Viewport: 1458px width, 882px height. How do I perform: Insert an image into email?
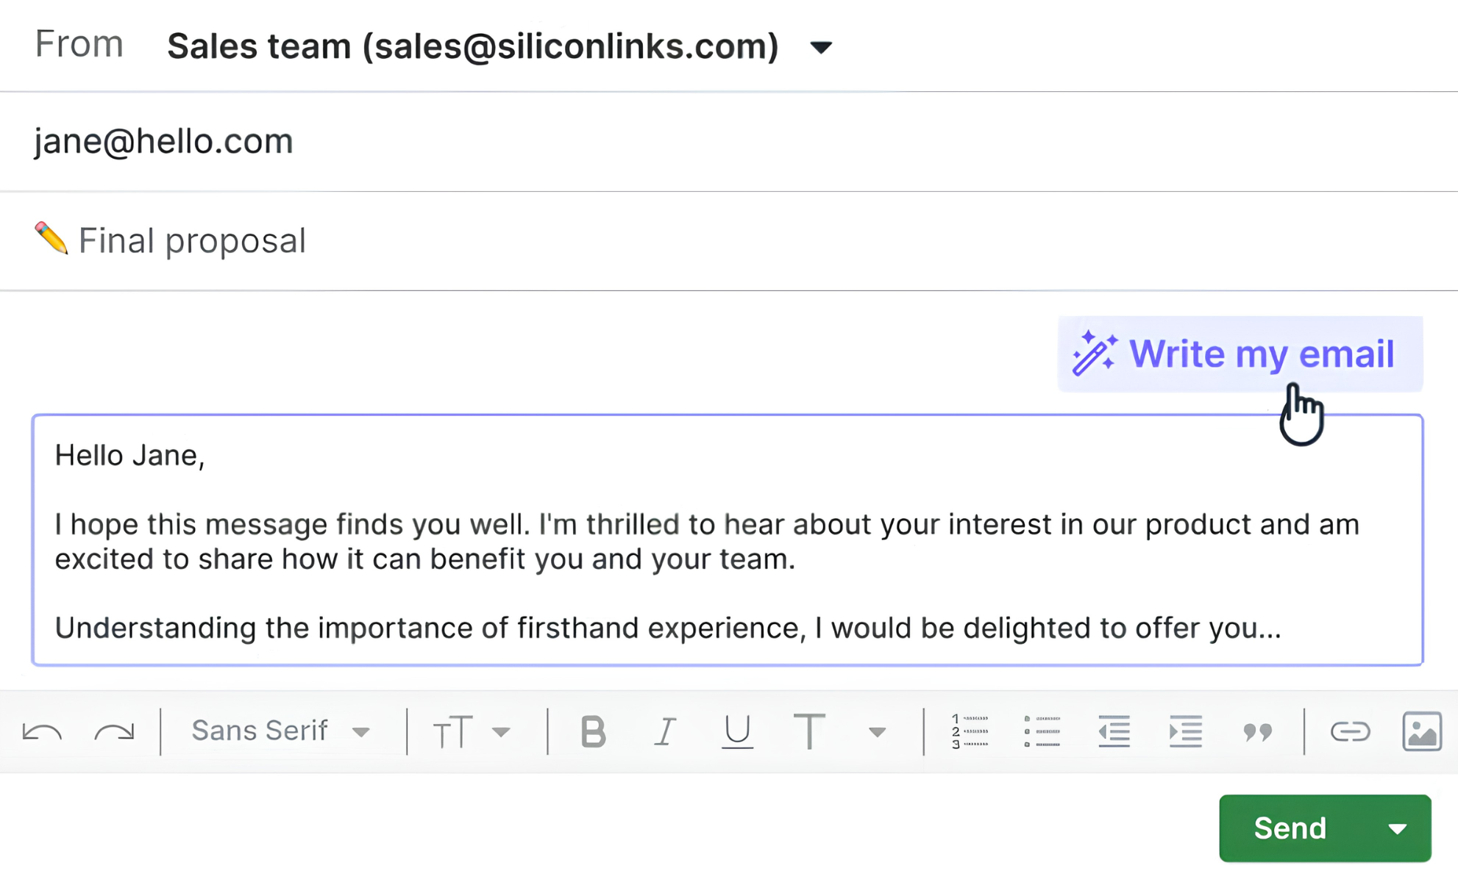point(1422,731)
